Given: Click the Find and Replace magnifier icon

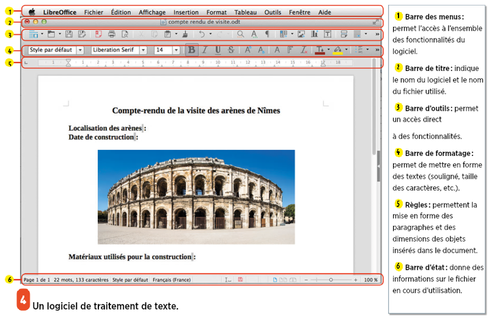Looking at the screenshot, I should click(241, 35).
